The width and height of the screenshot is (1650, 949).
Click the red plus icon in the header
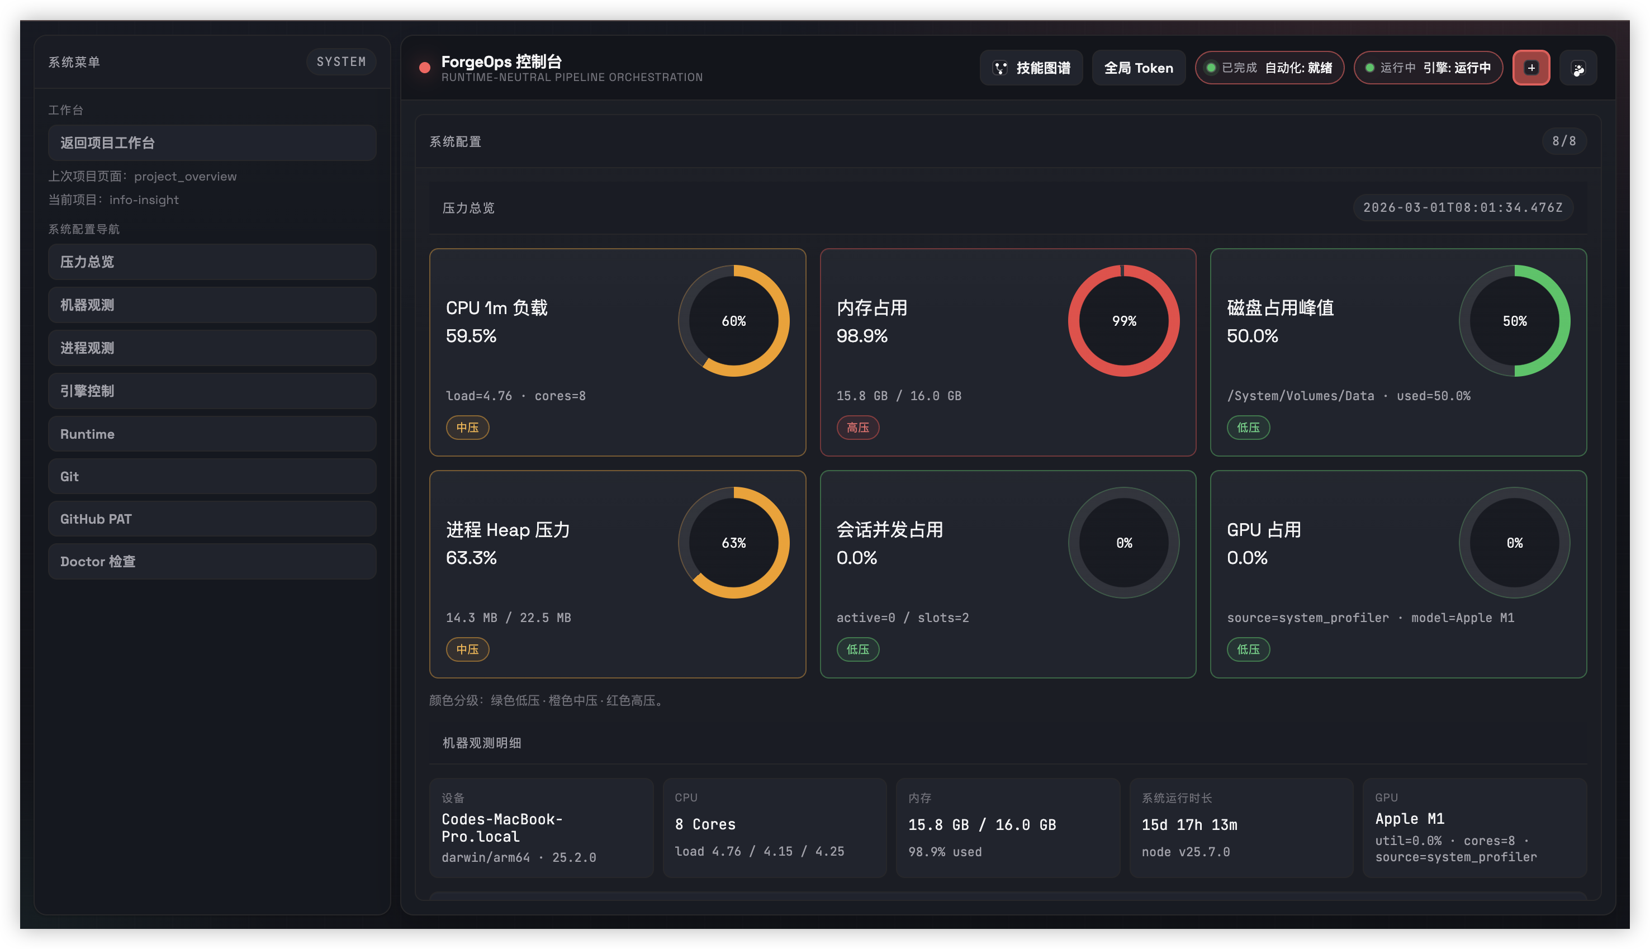[1531, 67]
